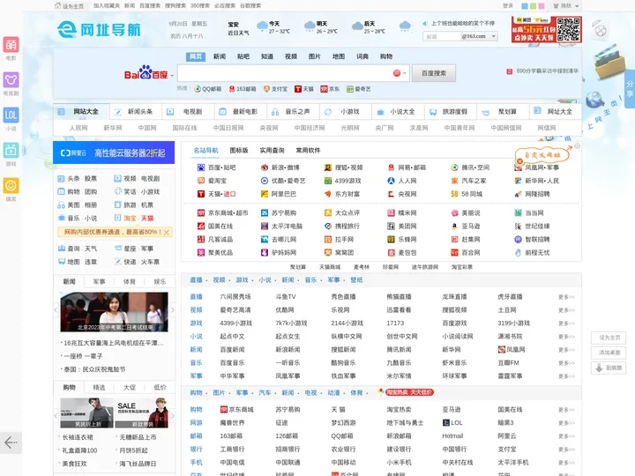635x476 pixels.
Task: Click the 支付宝 hot-search icon link
Action: click(266, 89)
